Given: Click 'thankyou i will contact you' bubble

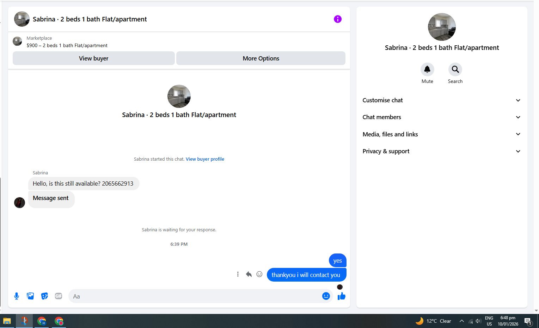Looking at the screenshot, I should pyautogui.click(x=306, y=275).
